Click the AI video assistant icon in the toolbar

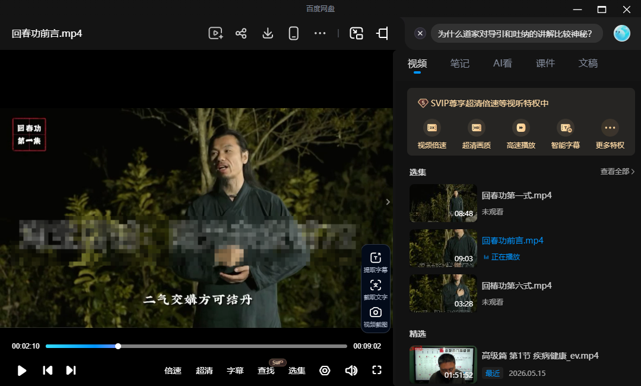(x=215, y=33)
